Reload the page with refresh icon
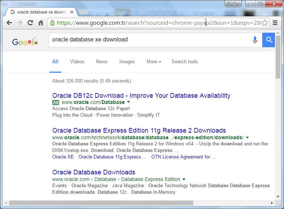 30,23
